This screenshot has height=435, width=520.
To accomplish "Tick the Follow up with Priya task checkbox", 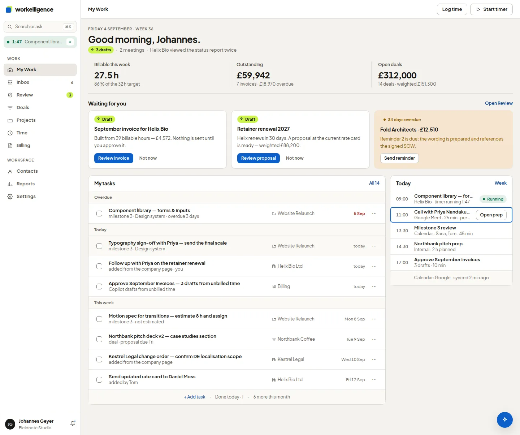I will 99,266.
